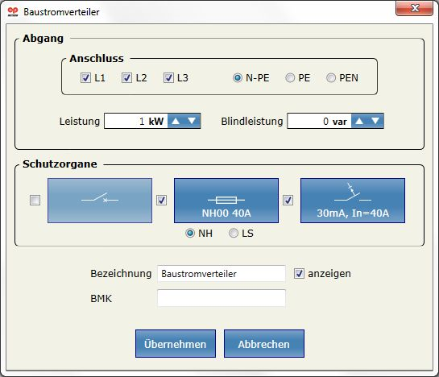439x377 pixels.
Task: Click the circuit breaker switch symbol button
Action: pos(100,201)
